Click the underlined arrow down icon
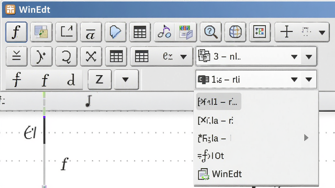The height and width of the screenshot is (188, 335). 16,56
